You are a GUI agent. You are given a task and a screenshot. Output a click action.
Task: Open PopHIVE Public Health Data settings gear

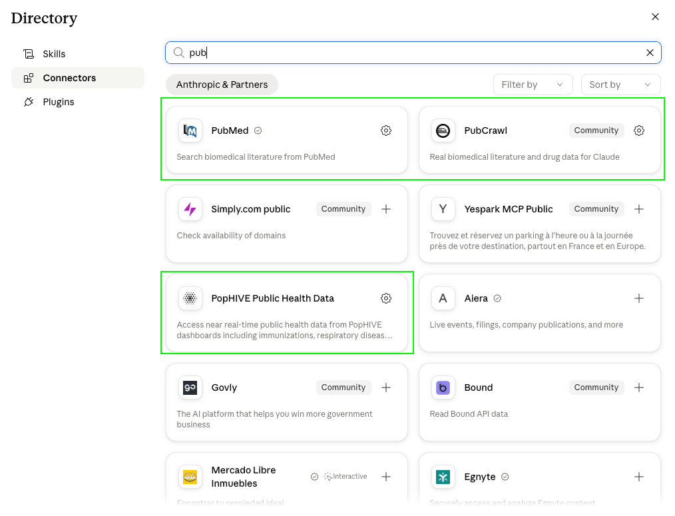click(x=386, y=298)
